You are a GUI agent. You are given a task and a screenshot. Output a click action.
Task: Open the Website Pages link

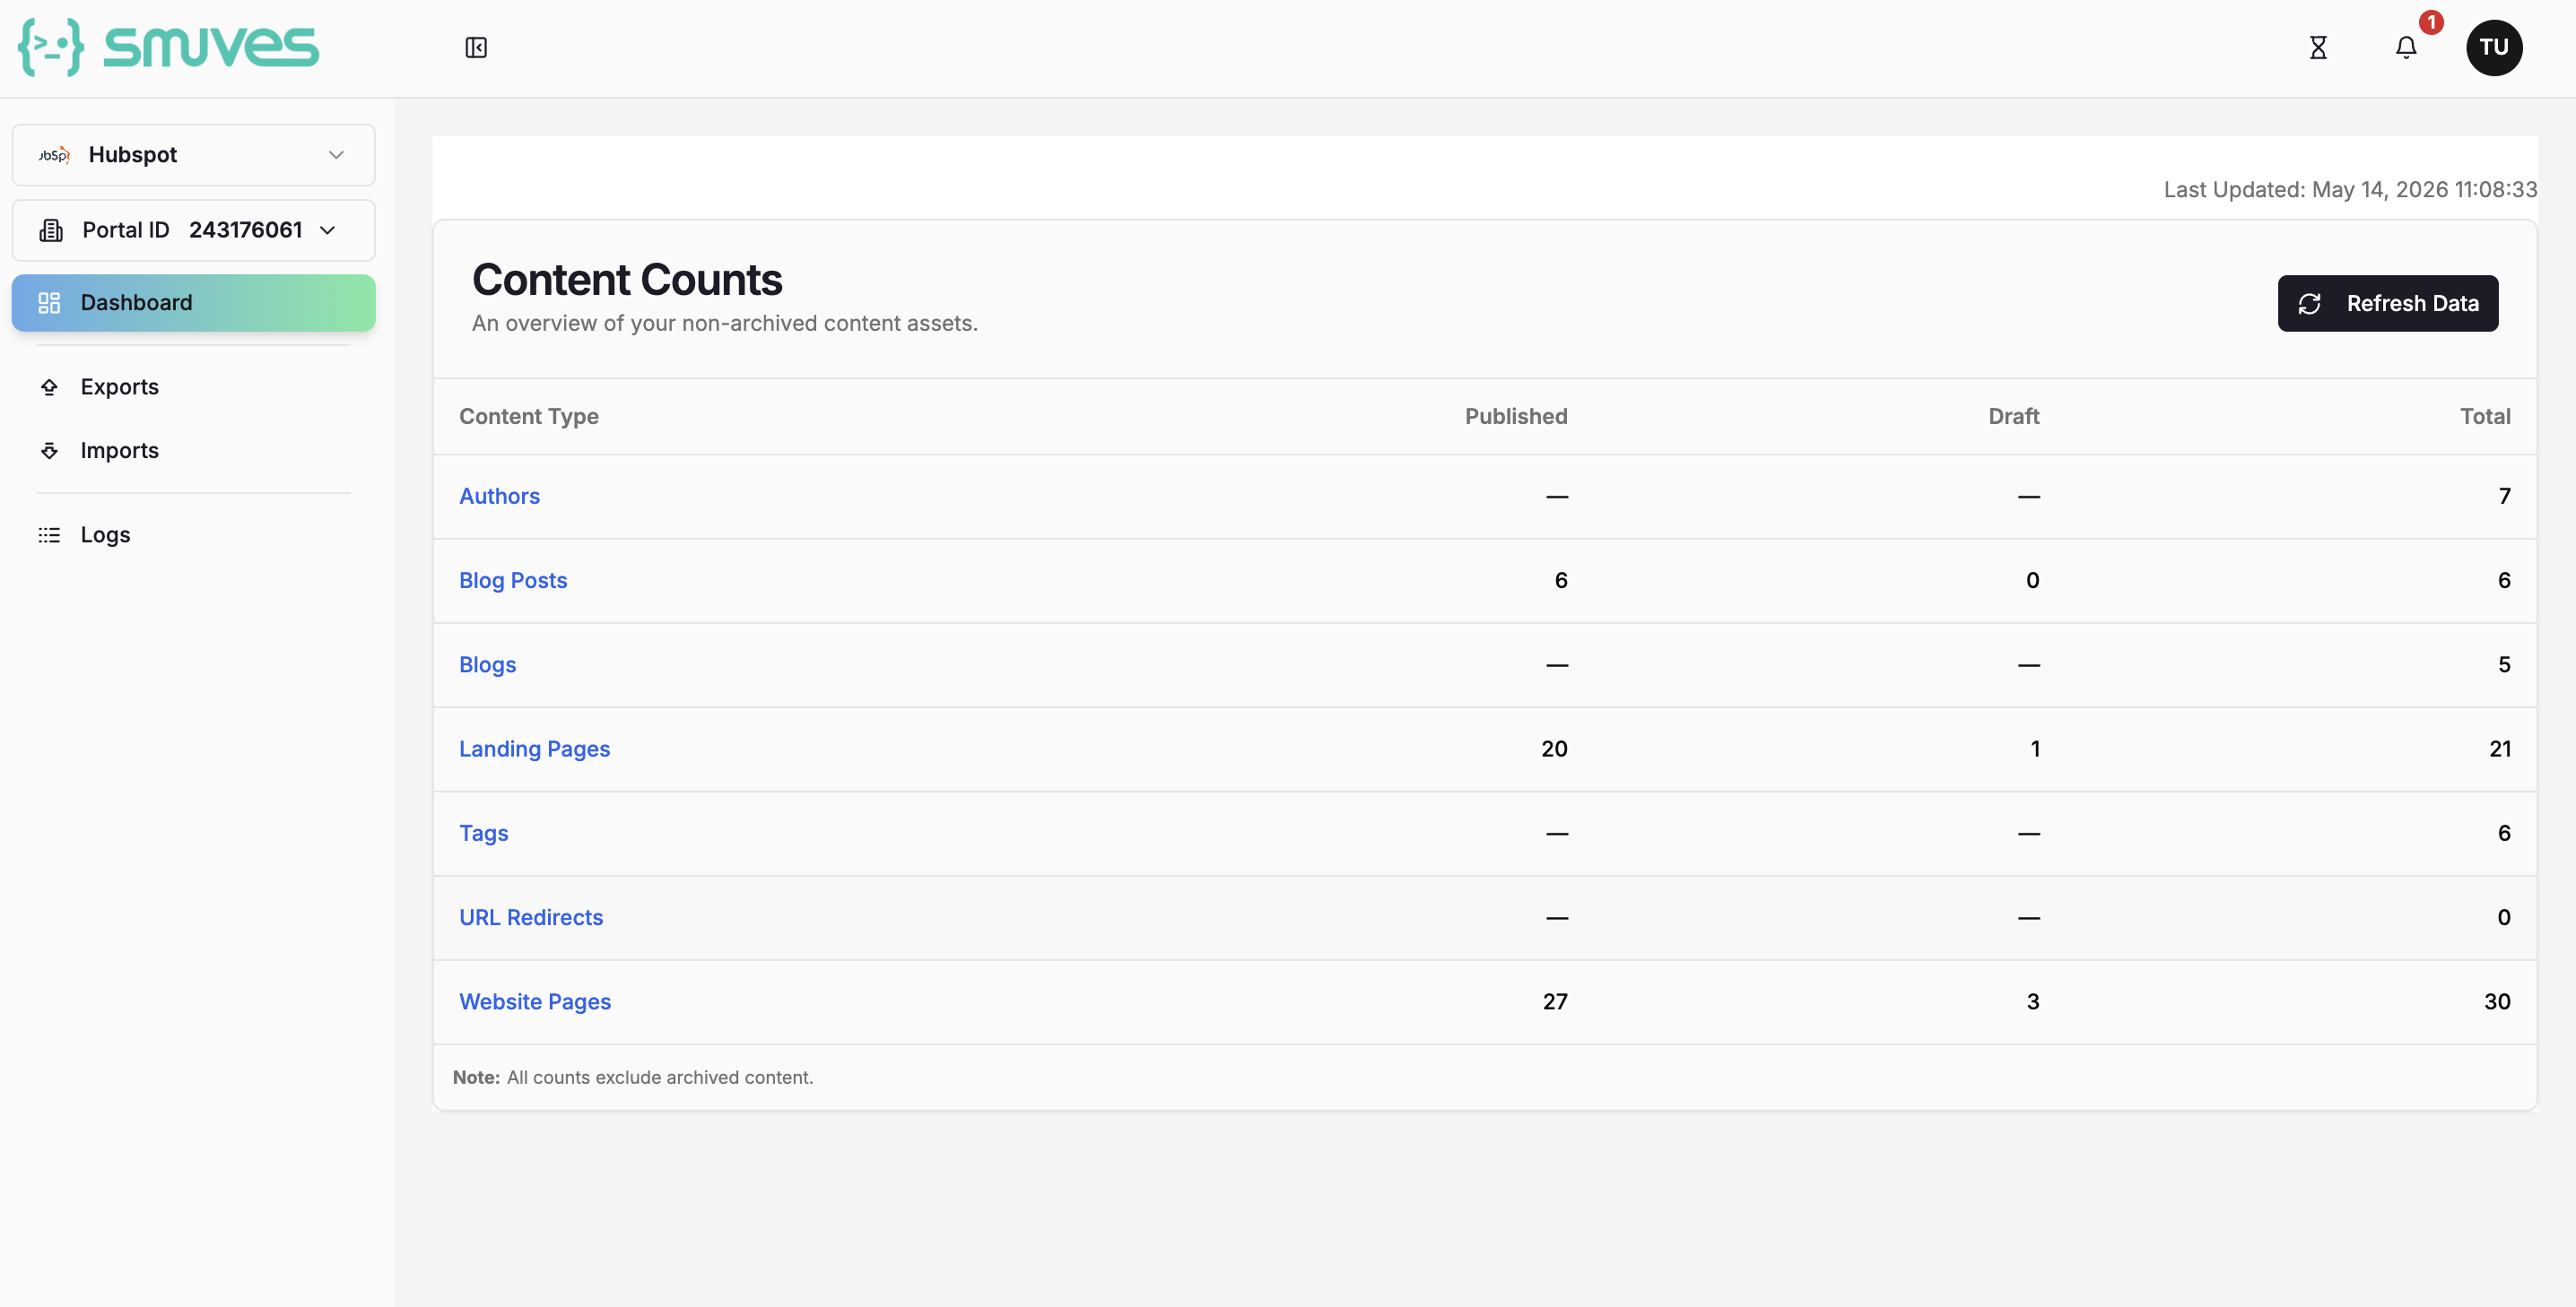click(x=535, y=1001)
